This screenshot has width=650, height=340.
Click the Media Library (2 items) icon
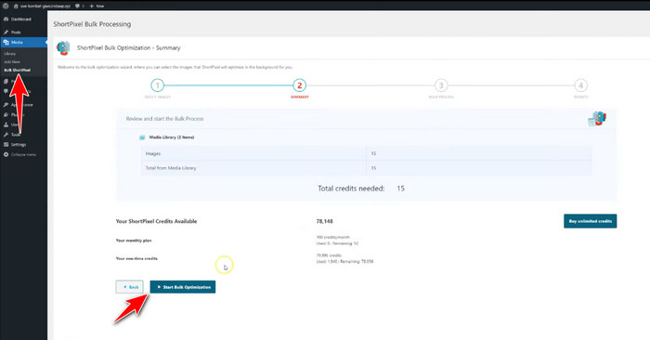coord(142,137)
